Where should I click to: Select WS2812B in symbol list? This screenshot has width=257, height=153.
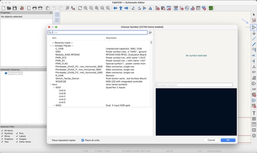[61, 81]
